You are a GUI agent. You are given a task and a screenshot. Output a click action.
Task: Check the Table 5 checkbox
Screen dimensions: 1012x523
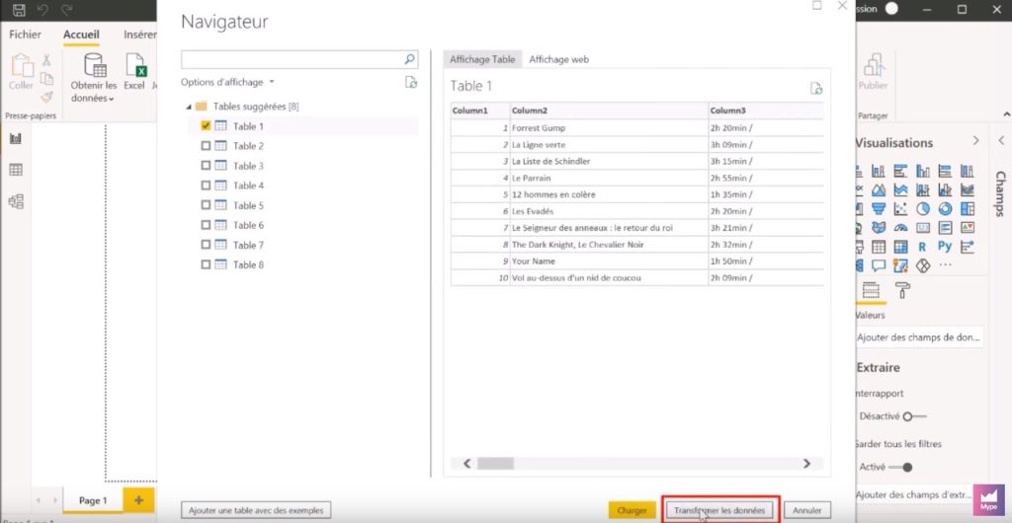(x=206, y=205)
